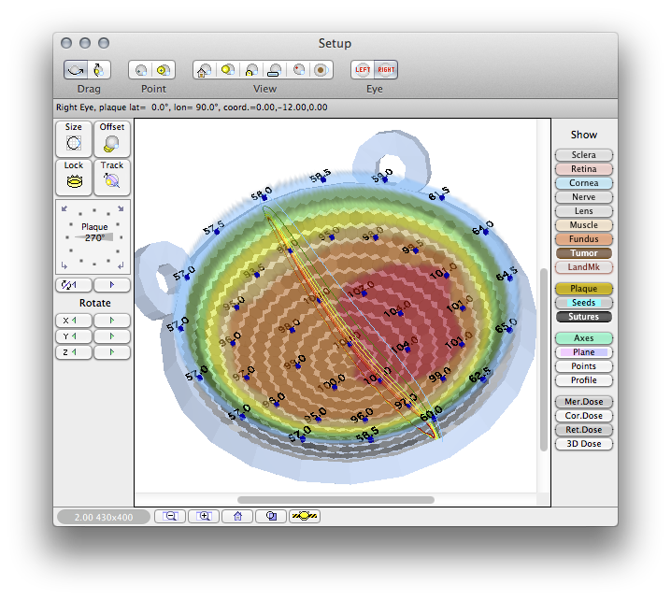
Task: Reset view with bottom home button
Action: (238, 516)
